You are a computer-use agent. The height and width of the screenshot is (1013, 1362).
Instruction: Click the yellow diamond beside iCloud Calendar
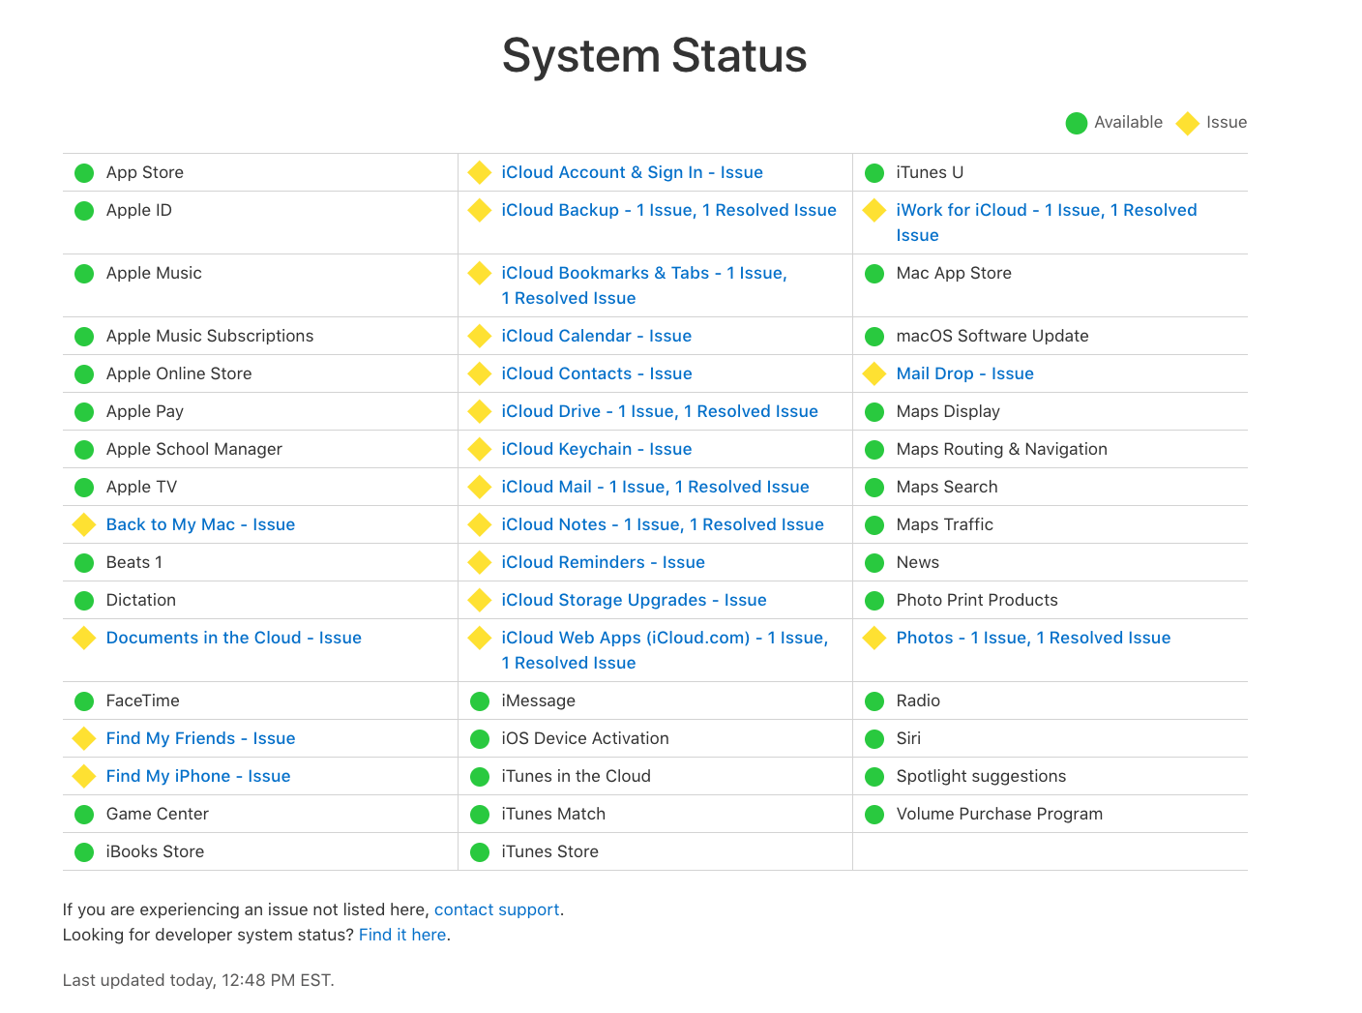pos(479,336)
